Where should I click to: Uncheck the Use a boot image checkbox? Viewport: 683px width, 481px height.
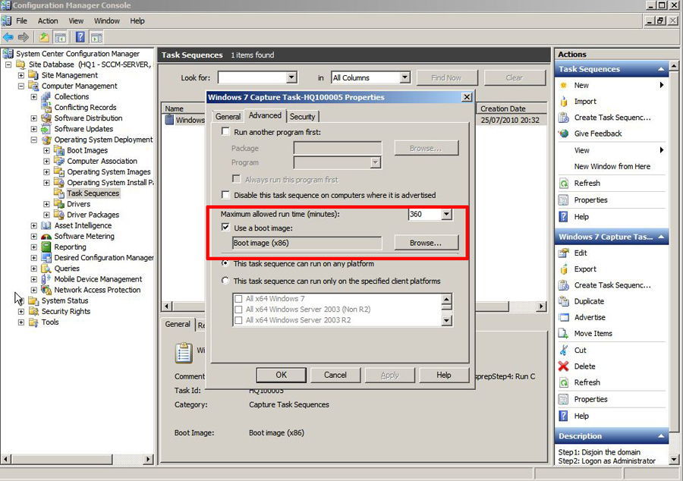pos(225,228)
